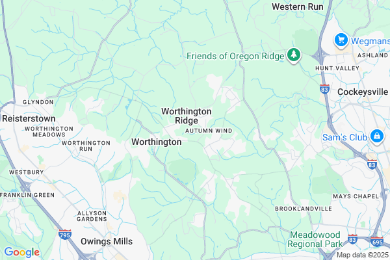Open Meadowood Regional Park label
390x260 pixels.
(x=315, y=239)
